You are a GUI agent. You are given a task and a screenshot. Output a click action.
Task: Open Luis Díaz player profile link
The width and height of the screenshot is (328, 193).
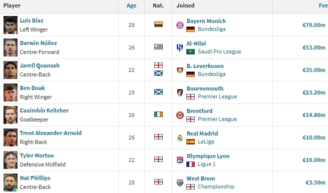32,20
